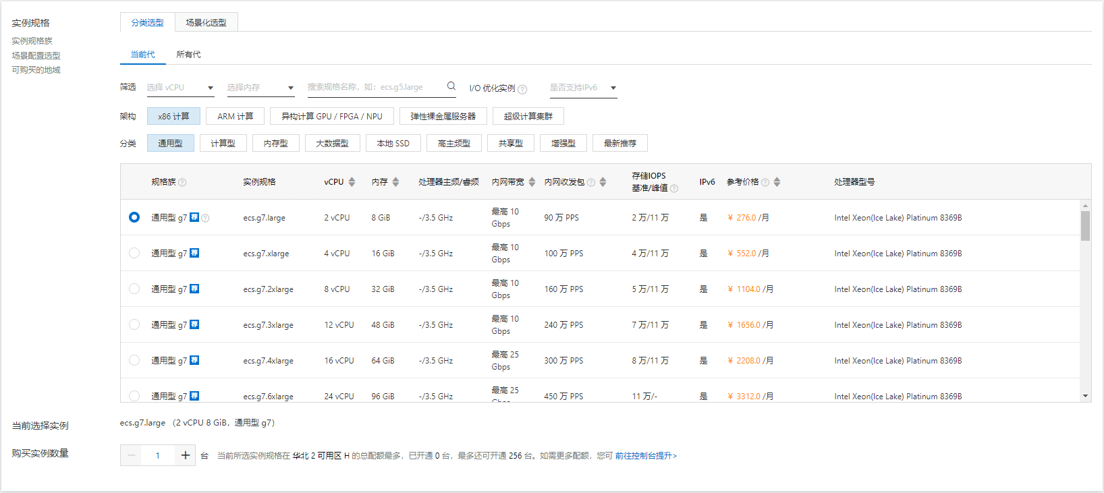Choose 本地 SSD category
The width and height of the screenshot is (1104, 493).
click(393, 143)
